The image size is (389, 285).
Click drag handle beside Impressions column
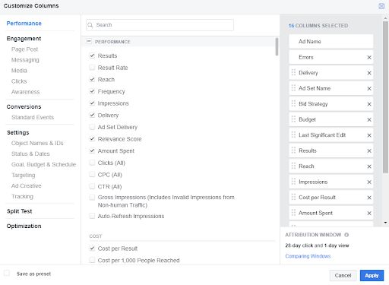pyautogui.click(x=293, y=182)
